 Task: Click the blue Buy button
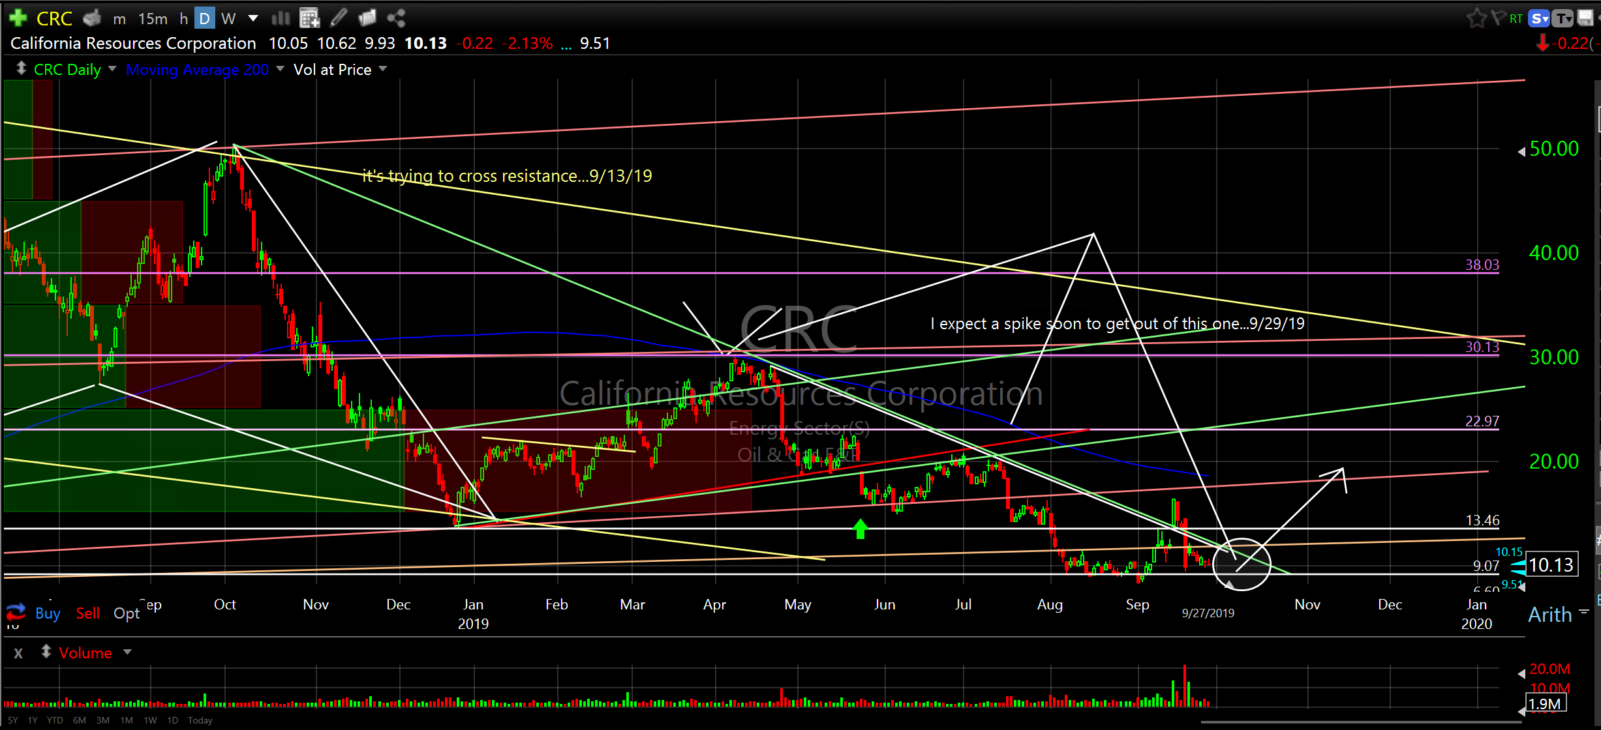point(48,613)
